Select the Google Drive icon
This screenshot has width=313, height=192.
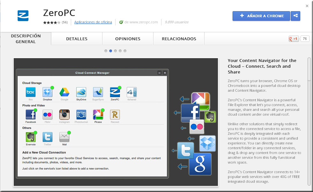(x=64, y=92)
